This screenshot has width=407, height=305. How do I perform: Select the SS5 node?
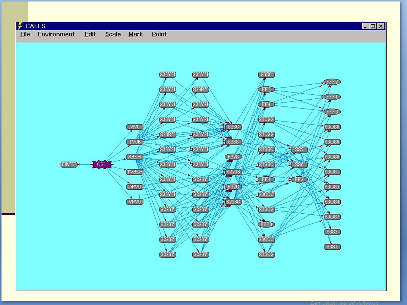pyautogui.click(x=299, y=150)
